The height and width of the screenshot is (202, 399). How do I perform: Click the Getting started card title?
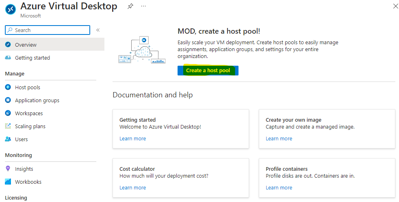pos(137,120)
